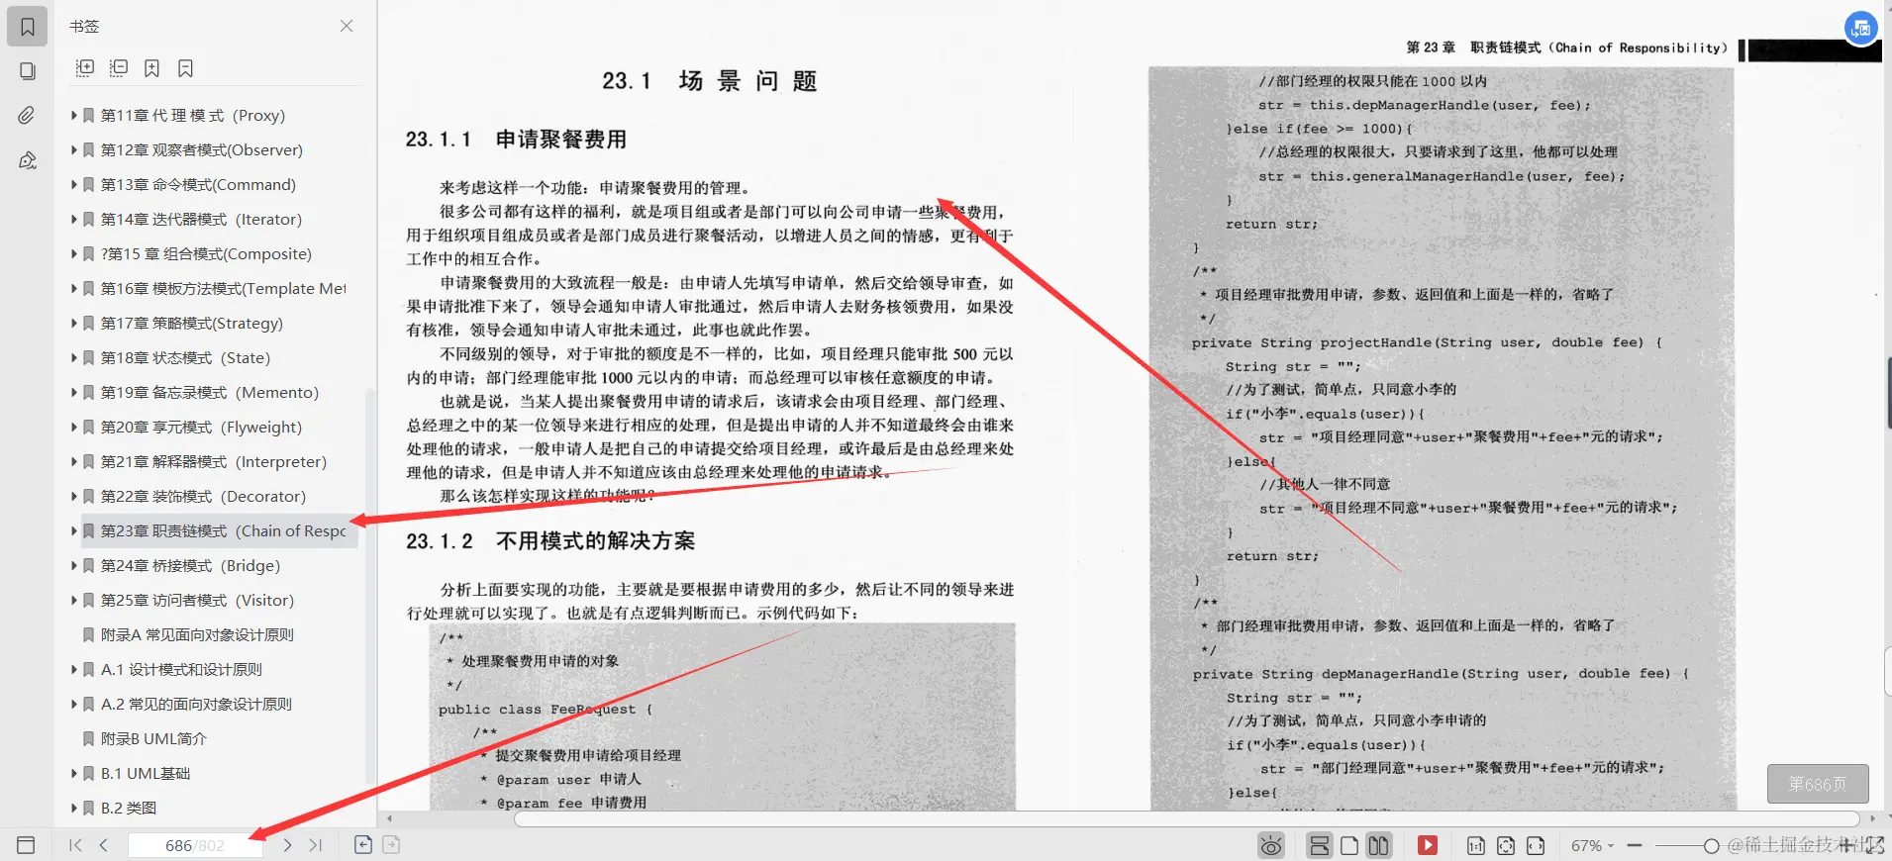Delete bookmark icon in bookmark toolbar
The height and width of the screenshot is (861, 1892).
click(x=185, y=68)
